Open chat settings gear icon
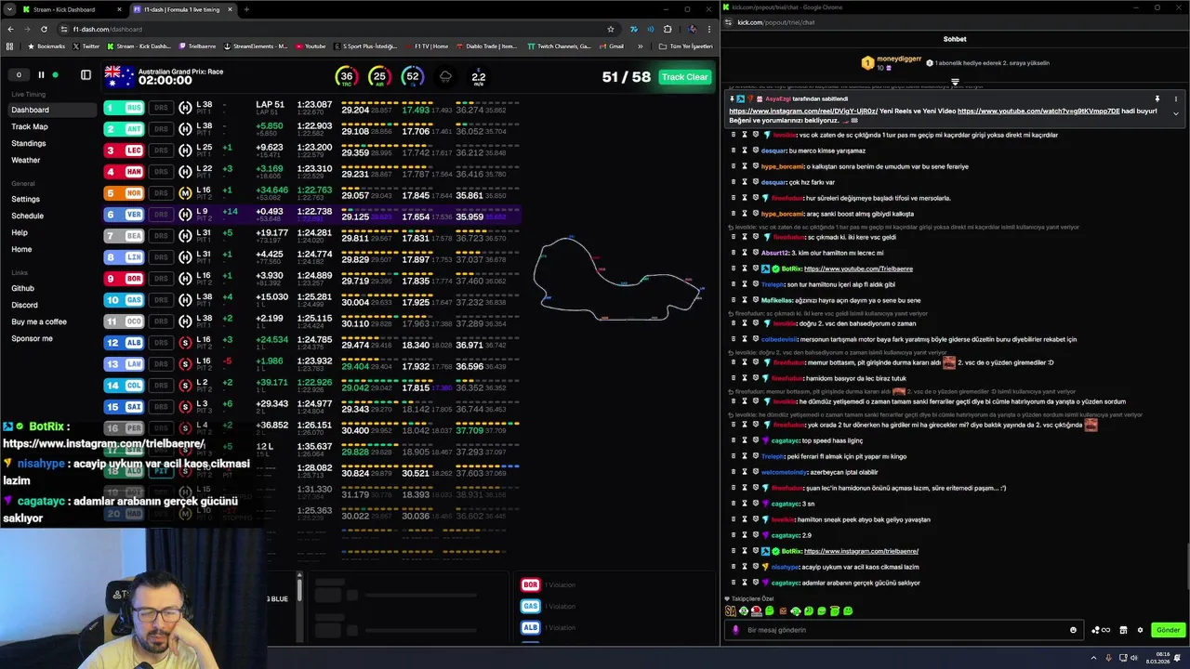 pyautogui.click(x=1140, y=630)
